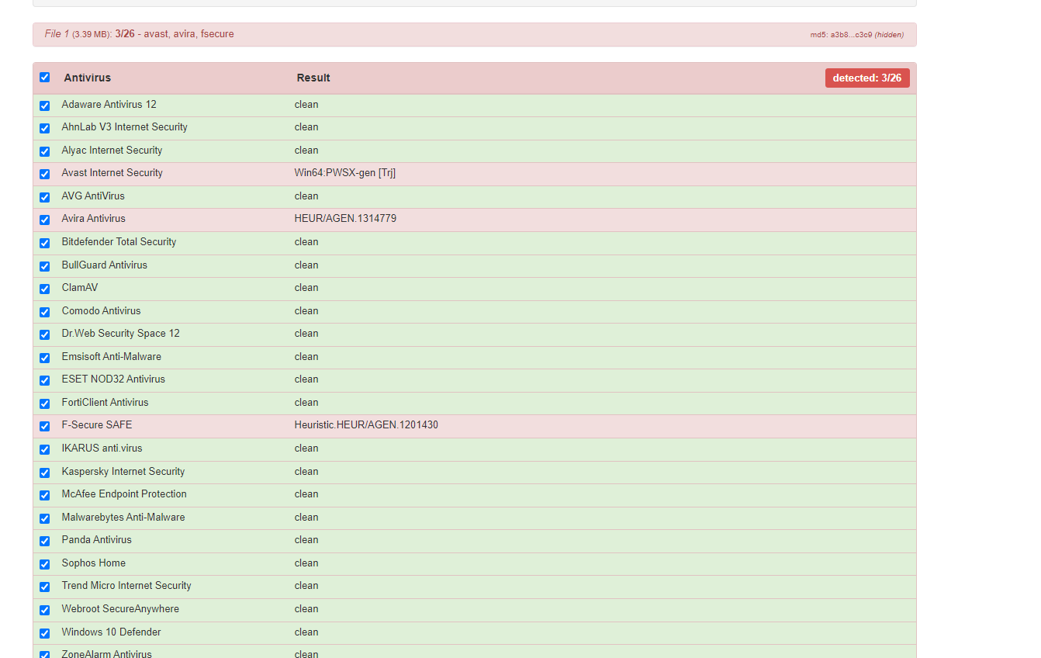The image size is (1041, 658).
Task: Click the 'ESET NOD32 Antivirus' name
Action: click(x=113, y=379)
